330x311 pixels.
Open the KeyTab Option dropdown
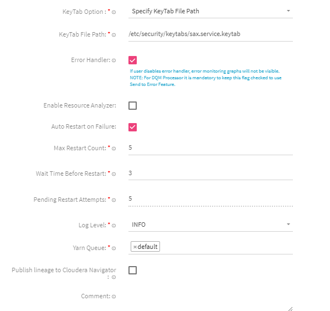(210, 11)
